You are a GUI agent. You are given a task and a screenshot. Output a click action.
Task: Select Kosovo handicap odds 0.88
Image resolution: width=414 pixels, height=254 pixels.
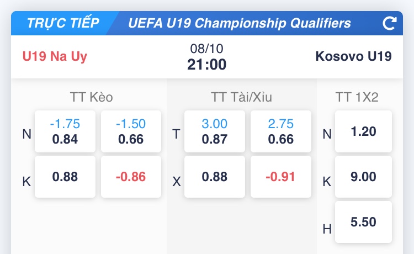pos(65,177)
